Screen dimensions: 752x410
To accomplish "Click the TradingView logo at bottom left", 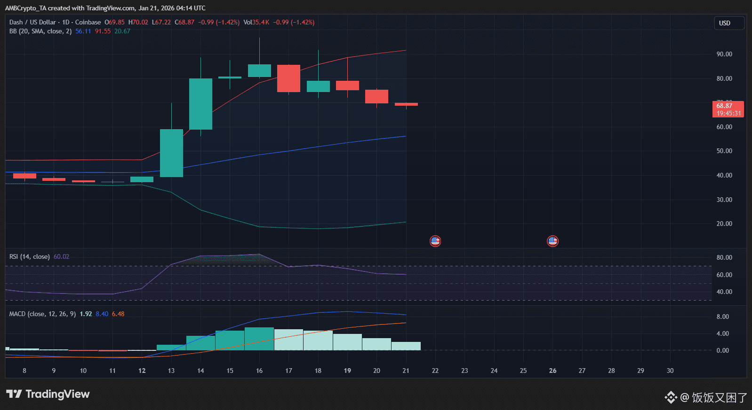I will pos(48,394).
